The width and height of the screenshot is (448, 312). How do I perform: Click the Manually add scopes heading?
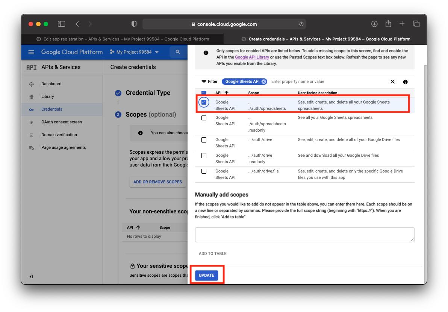pyautogui.click(x=221, y=195)
